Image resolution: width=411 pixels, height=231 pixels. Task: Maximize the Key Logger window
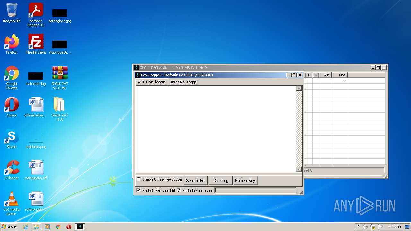click(294, 75)
